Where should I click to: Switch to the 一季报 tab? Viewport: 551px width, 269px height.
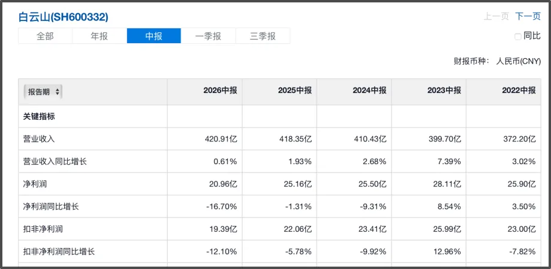[209, 36]
